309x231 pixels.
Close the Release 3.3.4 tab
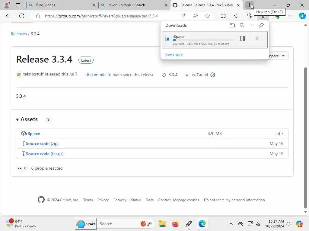(x=238, y=5)
